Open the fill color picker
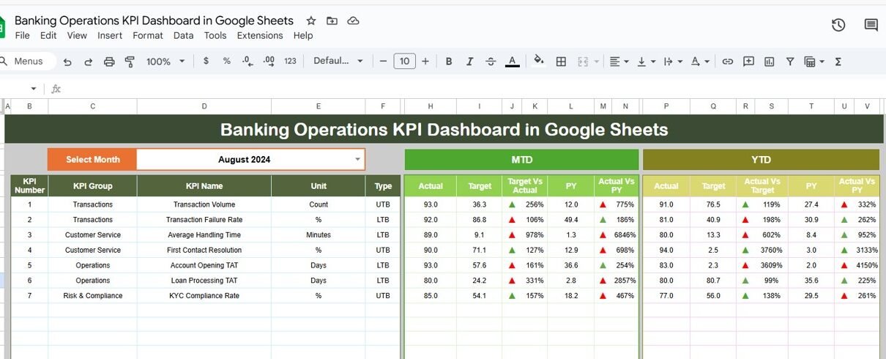This screenshot has height=359, width=886. tap(539, 62)
